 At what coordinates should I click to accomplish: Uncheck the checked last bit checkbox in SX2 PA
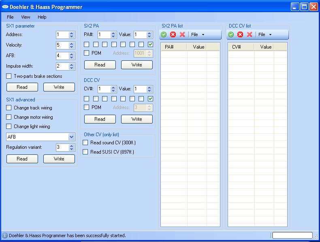click(150, 44)
